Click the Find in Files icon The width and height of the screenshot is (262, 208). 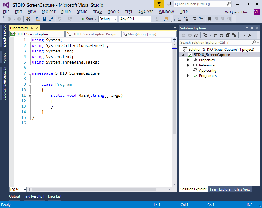(x=166, y=19)
